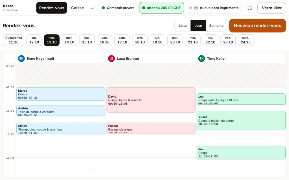The height and width of the screenshot is (180, 289).
Task: Open Yusuf's Coupe & design de barbe appointment
Action: (x=241, y=120)
